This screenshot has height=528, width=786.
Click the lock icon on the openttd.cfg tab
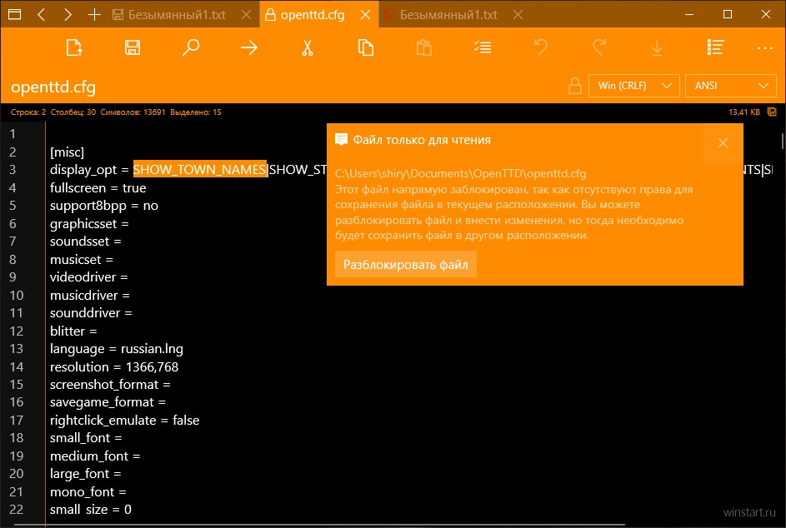[270, 15]
